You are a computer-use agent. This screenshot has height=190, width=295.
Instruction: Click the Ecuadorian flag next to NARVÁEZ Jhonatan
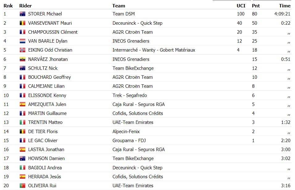click(x=23, y=59)
